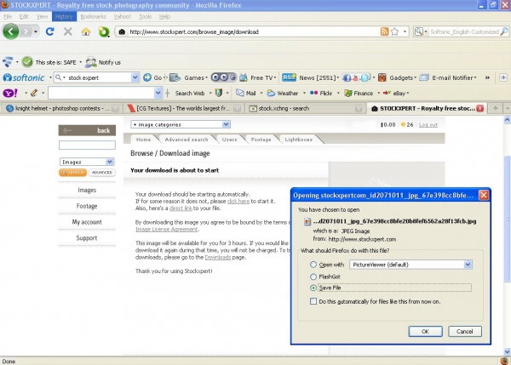Go to the Downloads page link
The height and width of the screenshot is (365, 511).
coord(218,257)
